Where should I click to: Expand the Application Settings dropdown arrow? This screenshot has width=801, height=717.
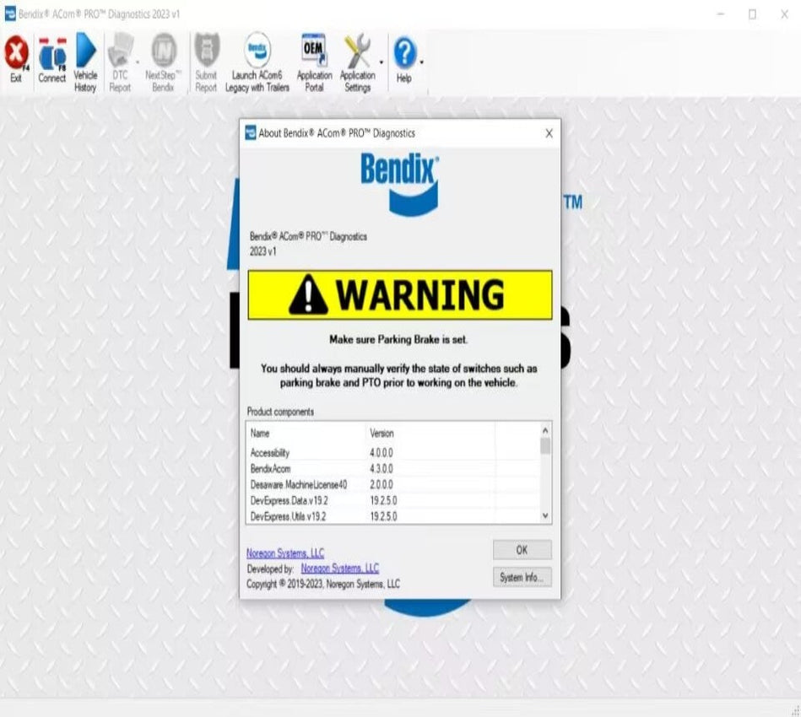click(x=381, y=62)
